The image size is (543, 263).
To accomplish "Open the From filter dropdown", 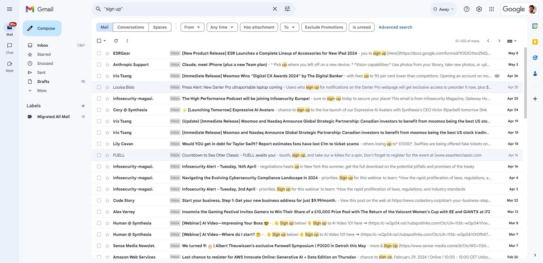I will 192,27.
